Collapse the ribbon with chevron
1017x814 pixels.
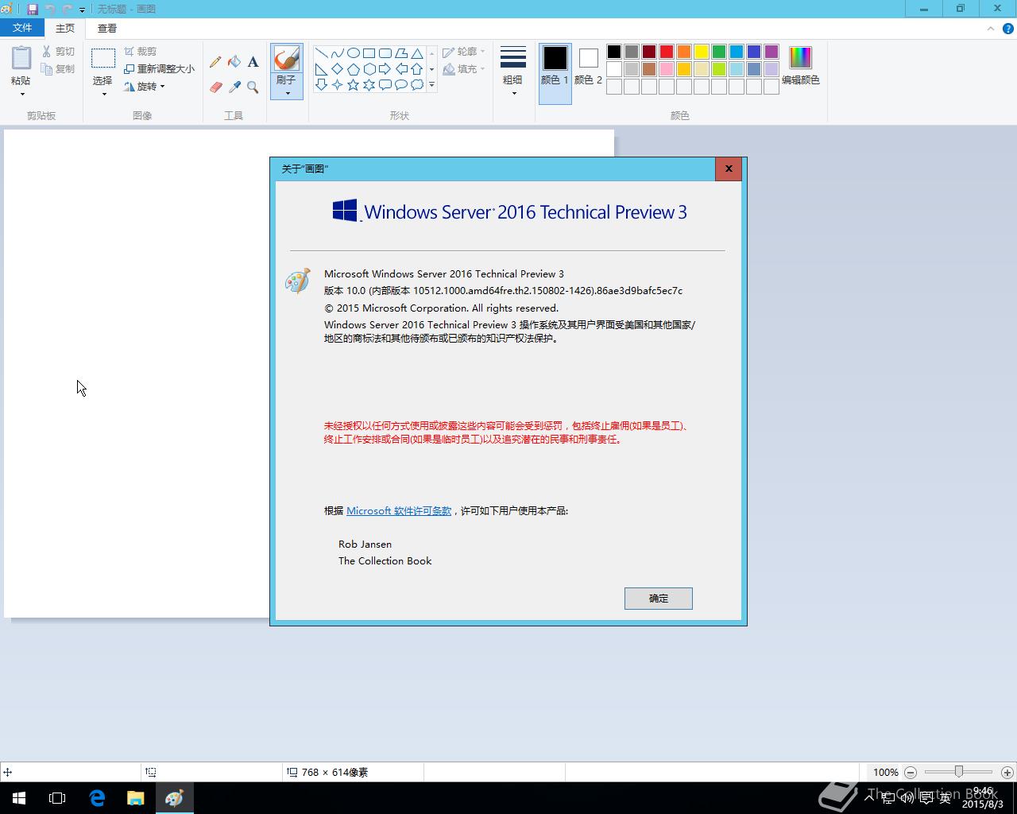click(990, 29)
